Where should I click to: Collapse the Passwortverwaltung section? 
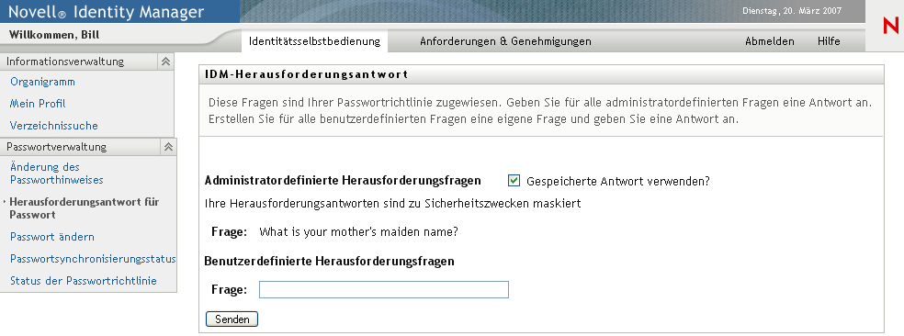point(168,147)
